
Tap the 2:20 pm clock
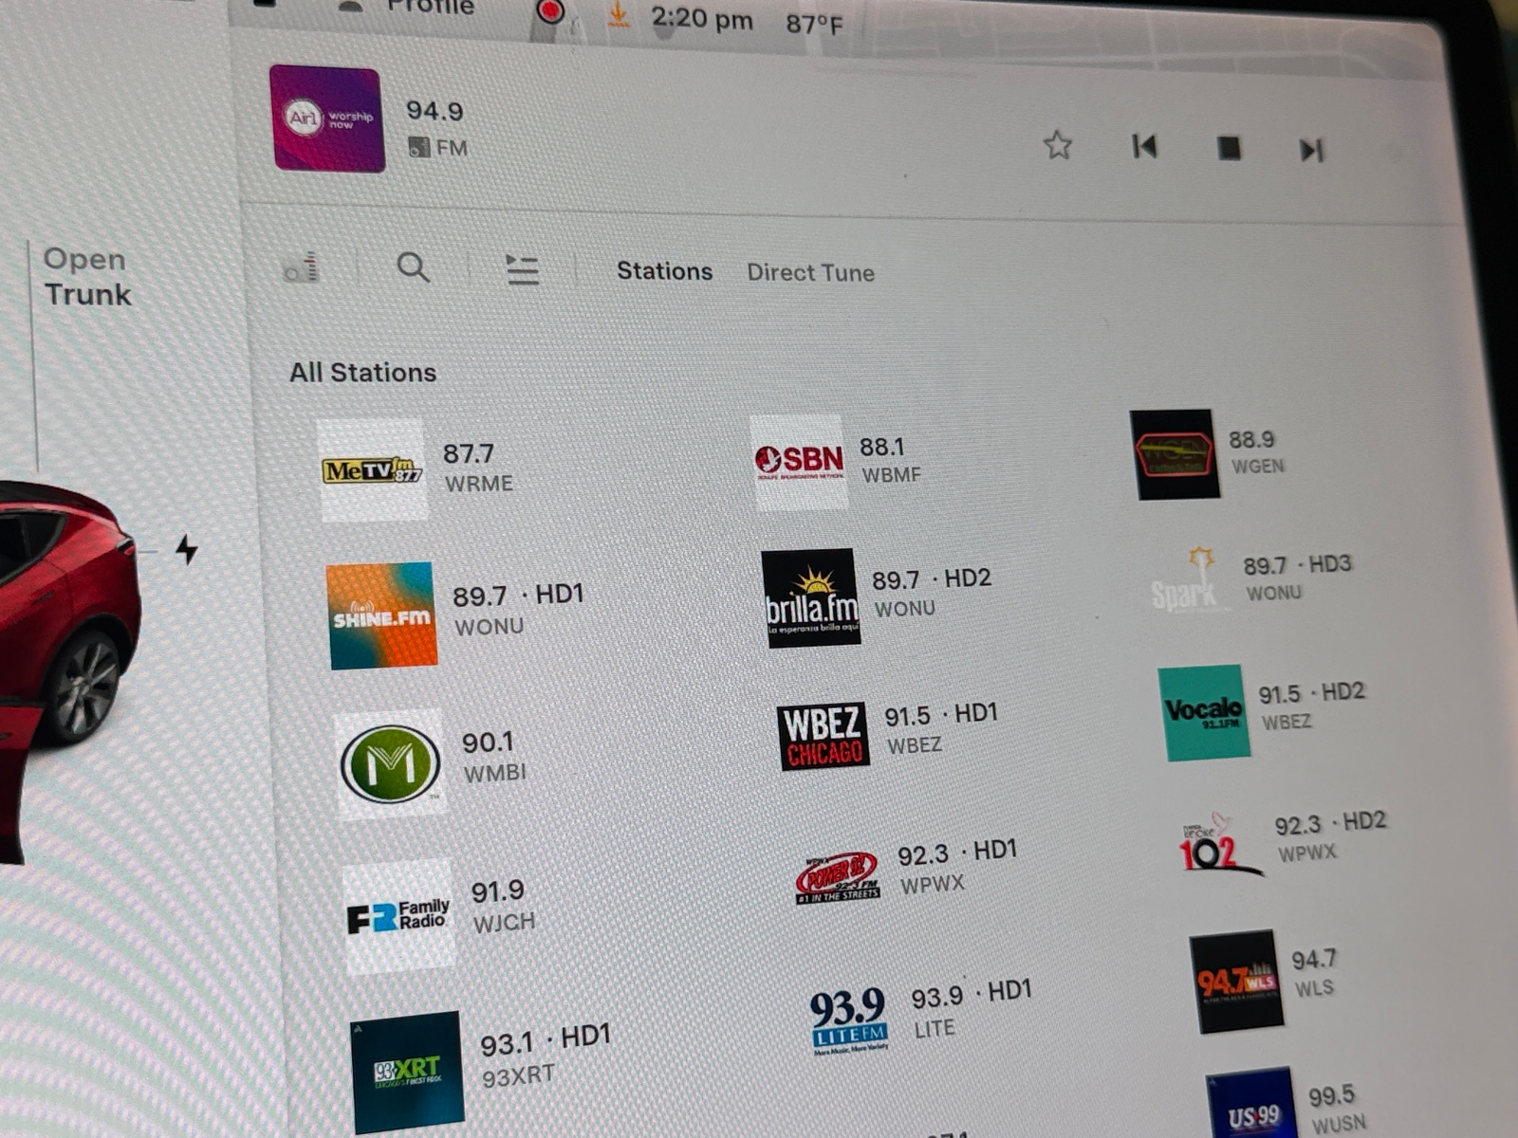[701, 18]
